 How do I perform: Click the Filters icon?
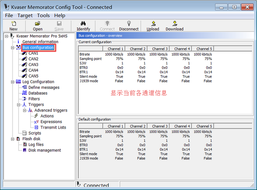tap(24, 99)
